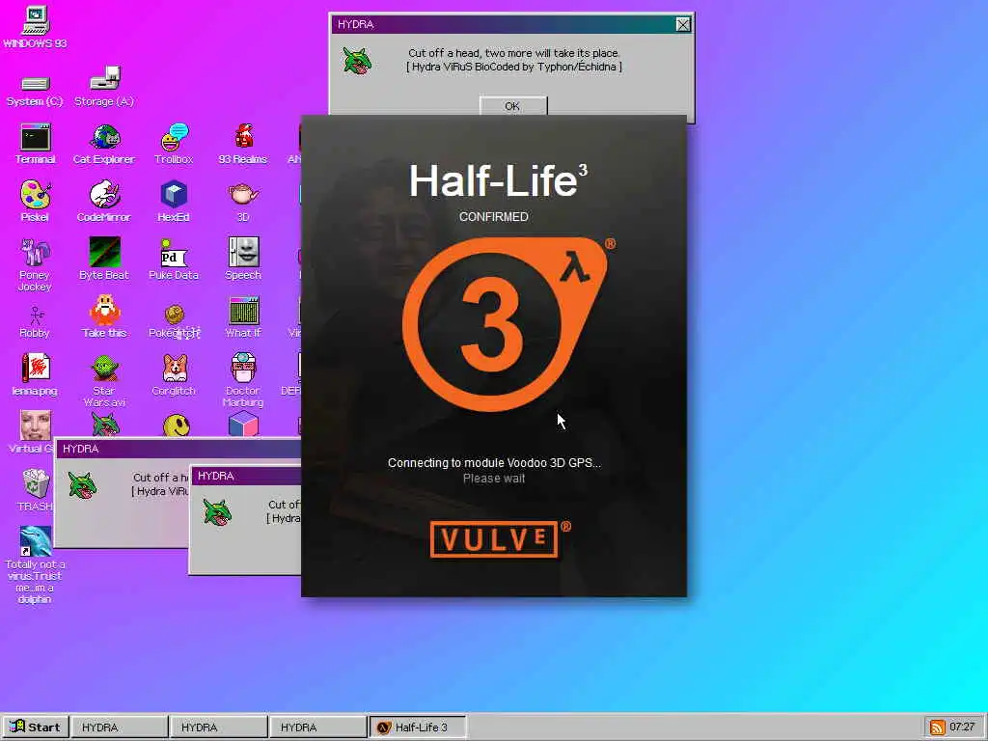Click the hydra dragon icon in top dialog
The height and width of the screenshot is (741, 988).
(x=357, y=61)
